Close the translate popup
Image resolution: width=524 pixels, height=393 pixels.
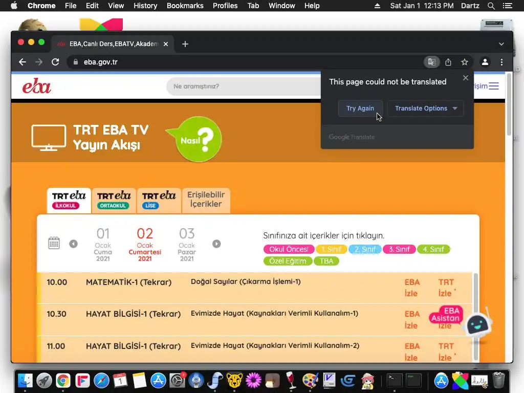pyautogui.click(x=466, y=78)
